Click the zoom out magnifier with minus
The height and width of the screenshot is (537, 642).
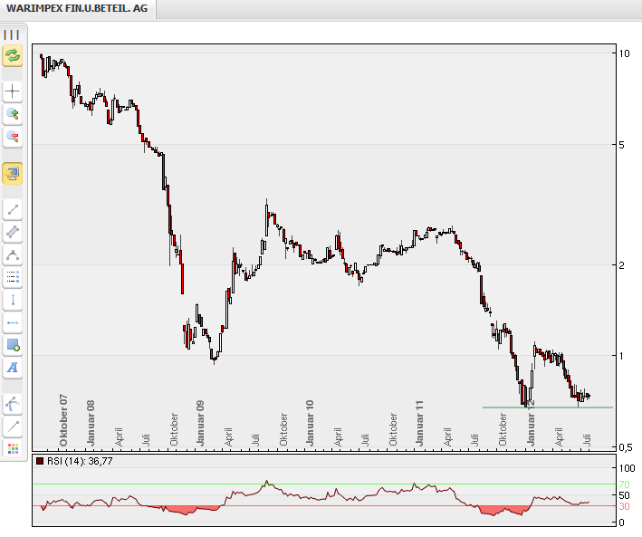(x=13, y=137)
